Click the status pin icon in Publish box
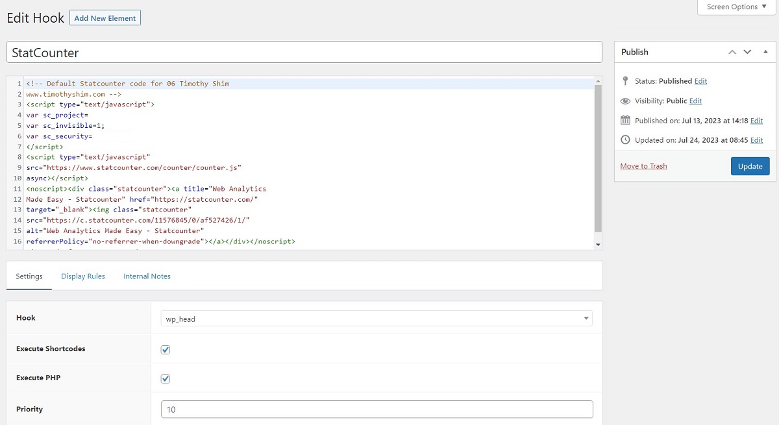779x425 pixels. pyautogui.click(x=625, y=81)
